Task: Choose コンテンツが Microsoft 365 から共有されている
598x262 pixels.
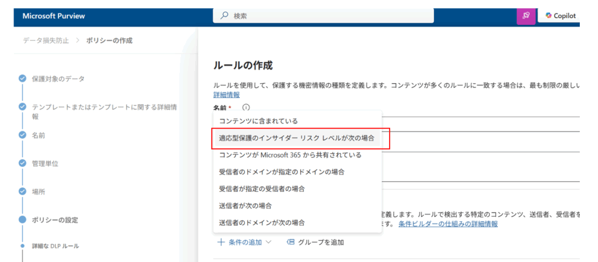Action: [x=290, y=155]
